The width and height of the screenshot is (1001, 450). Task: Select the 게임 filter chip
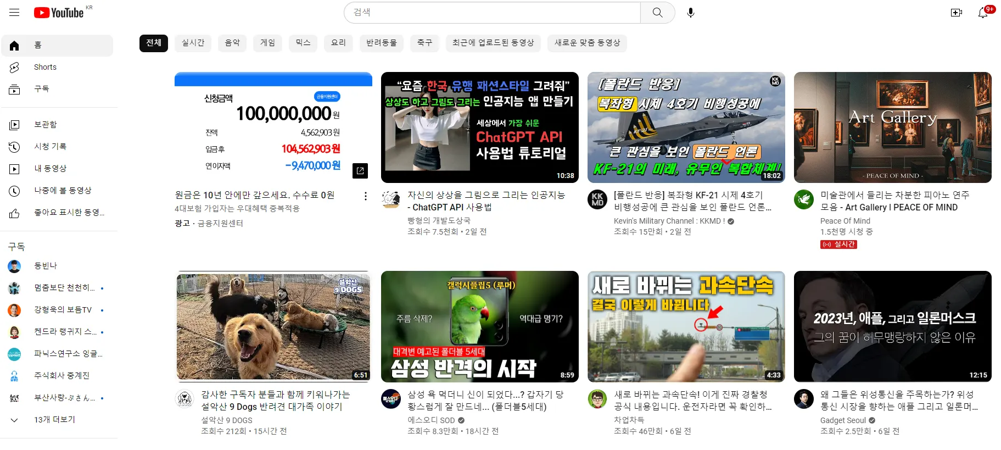[x=267, y=43]
